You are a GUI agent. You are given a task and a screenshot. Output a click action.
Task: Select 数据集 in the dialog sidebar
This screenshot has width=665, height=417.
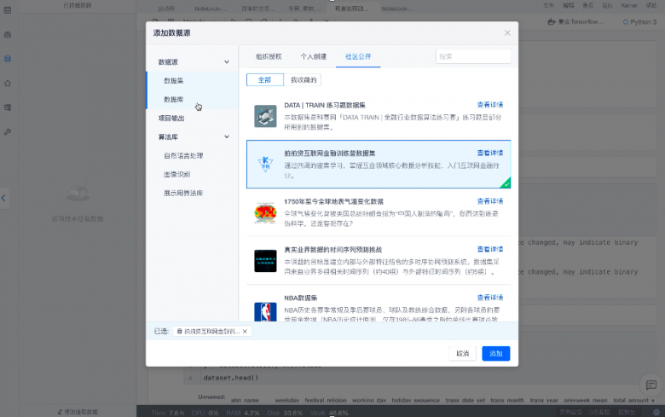[x=192, y=81]
